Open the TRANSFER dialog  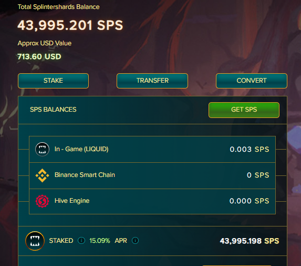pos(152,81)
